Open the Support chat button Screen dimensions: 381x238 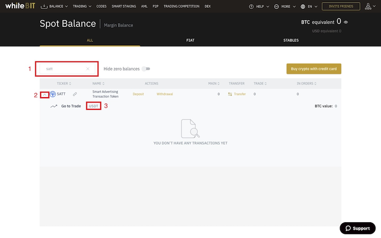pyautogui.click(x=358, y=229)
